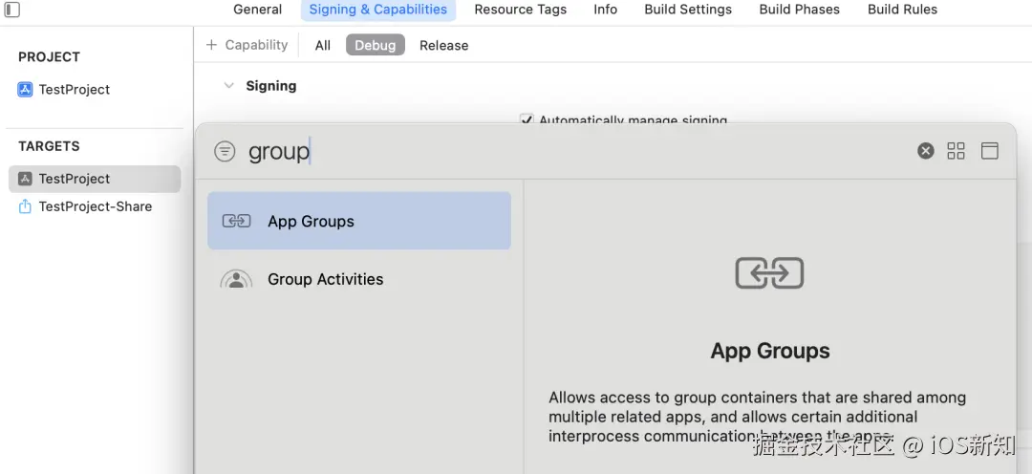
Task: Toggle Automatically manage signing checkbox
Action: click(x=527, y=120)
